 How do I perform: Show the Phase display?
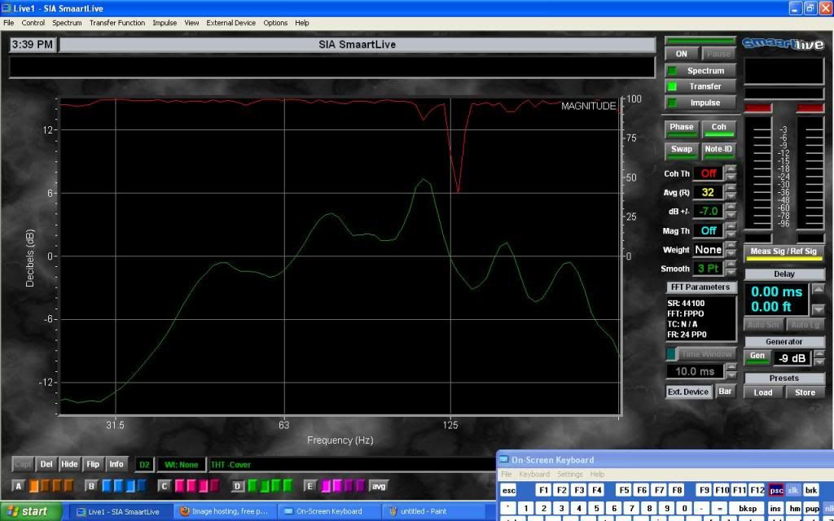(x=681, y=127)
